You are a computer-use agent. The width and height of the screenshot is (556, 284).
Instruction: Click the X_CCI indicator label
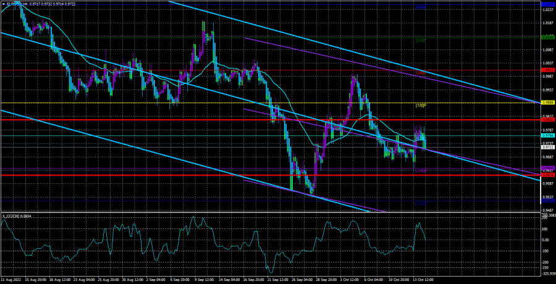point(19,215)
